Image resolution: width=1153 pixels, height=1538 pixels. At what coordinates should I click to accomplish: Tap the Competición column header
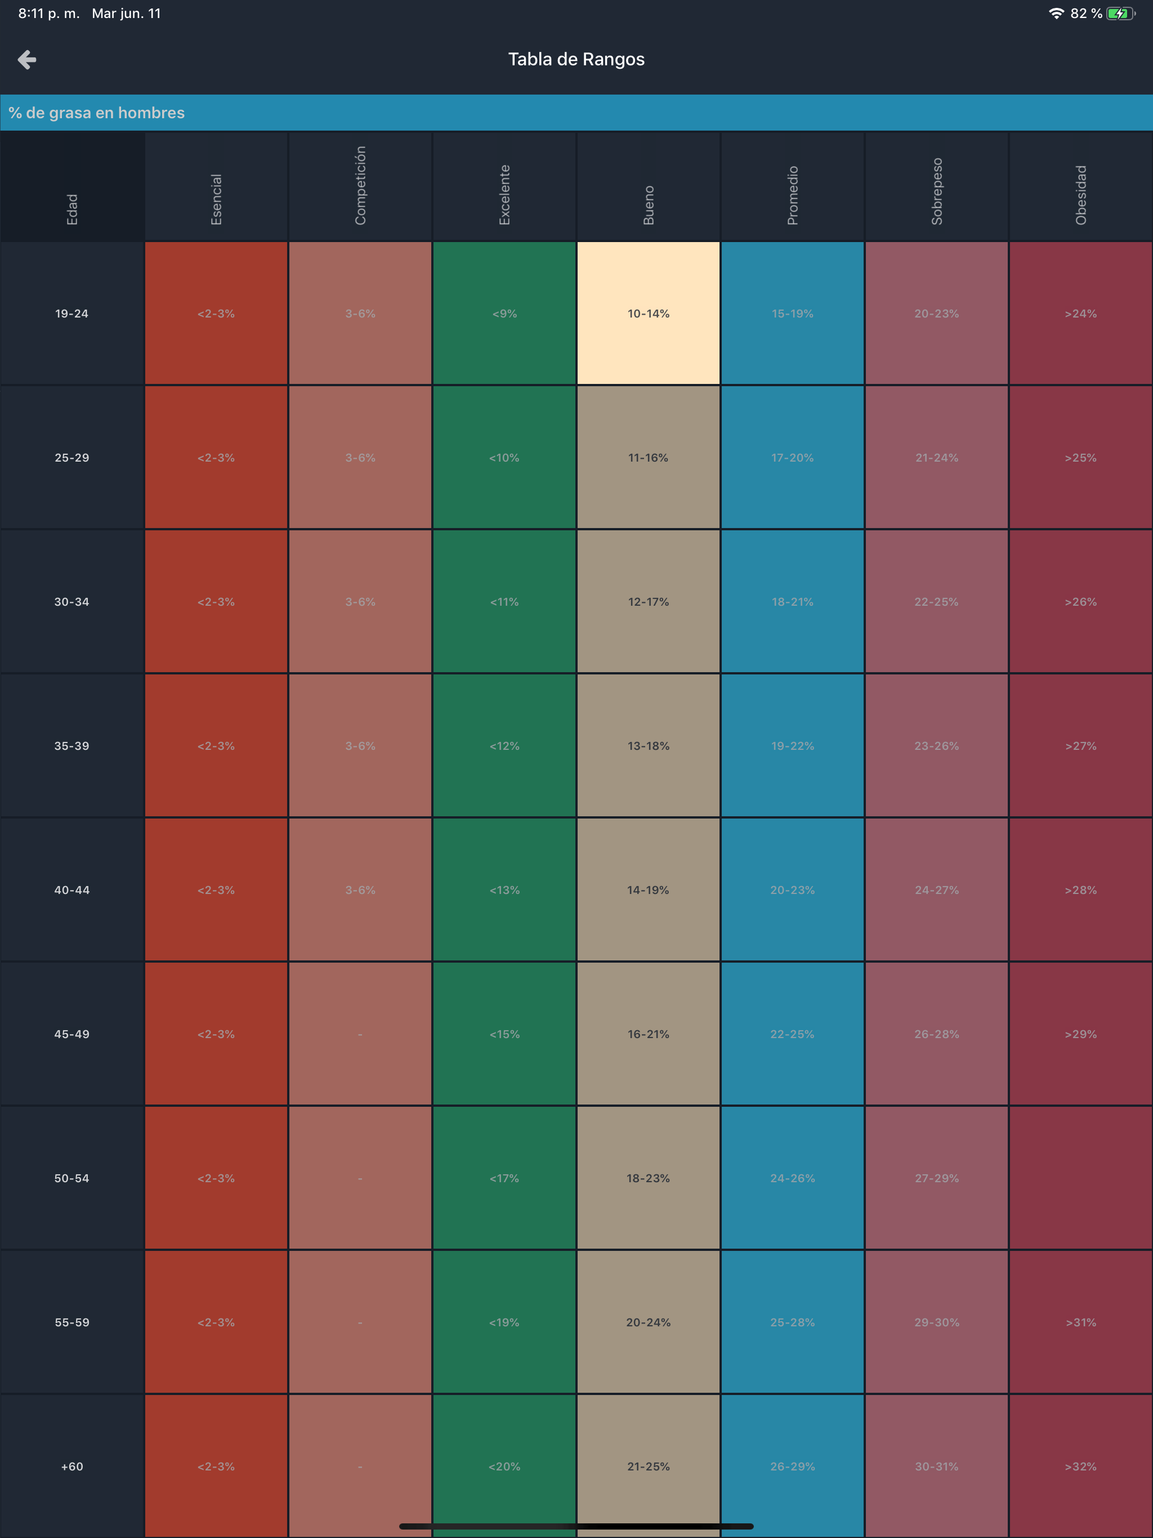coord(360,185)
